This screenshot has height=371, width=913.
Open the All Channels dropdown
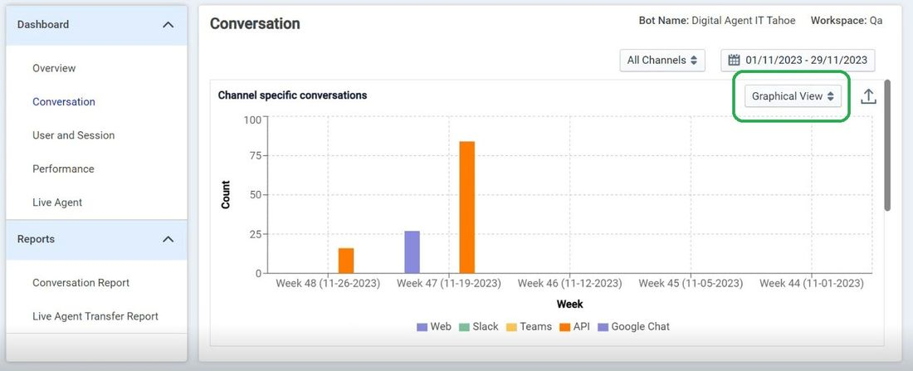click(x=662, y=60)
